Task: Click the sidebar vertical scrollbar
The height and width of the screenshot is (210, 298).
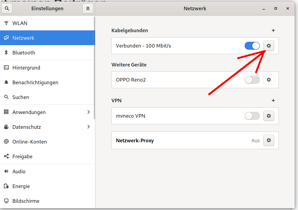Action: tap(94, 68)
